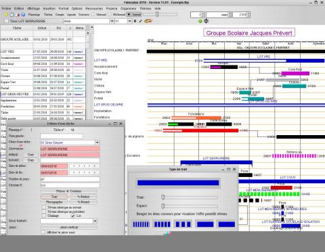Open the 'Classe d'une tâche' dropdown
Screen dimensions: 325x252
(97, 143)
